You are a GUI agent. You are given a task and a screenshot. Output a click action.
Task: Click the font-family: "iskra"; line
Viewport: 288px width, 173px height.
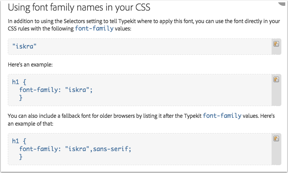click(56, 90)
